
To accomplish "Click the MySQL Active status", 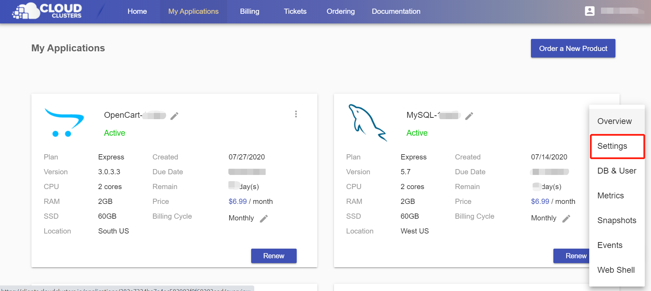I will pyautogui.click(x=417, y=133).
